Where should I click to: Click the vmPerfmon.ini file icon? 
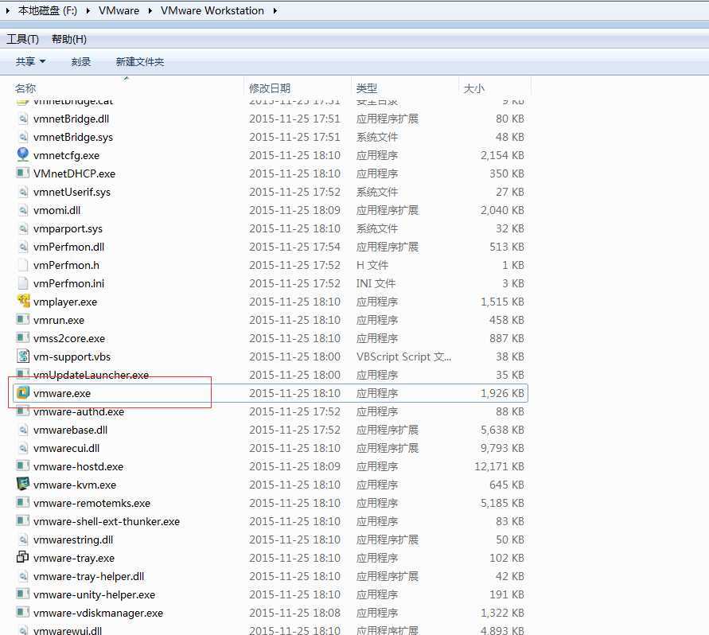click(23, 283)
